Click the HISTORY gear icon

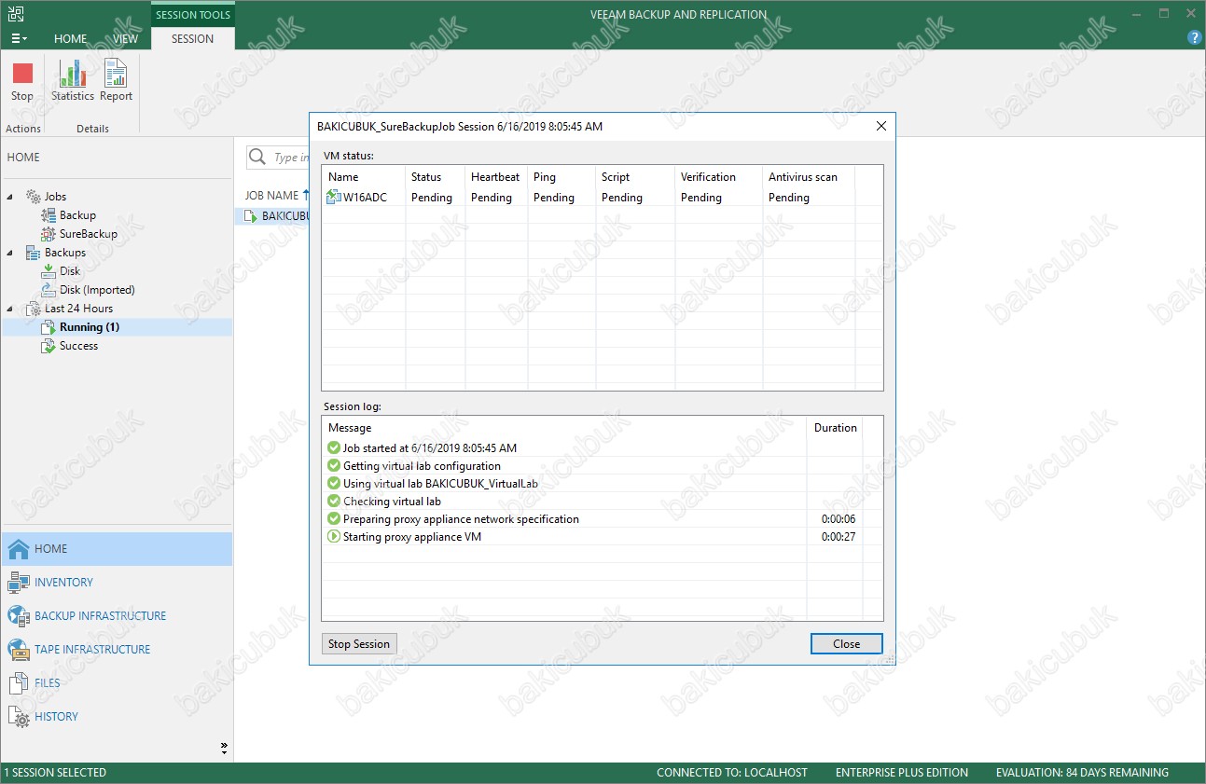19,717
